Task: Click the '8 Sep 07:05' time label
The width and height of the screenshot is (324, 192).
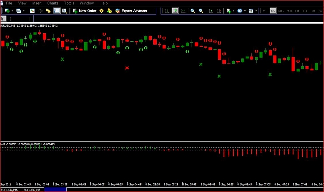Action: point(263,184)
